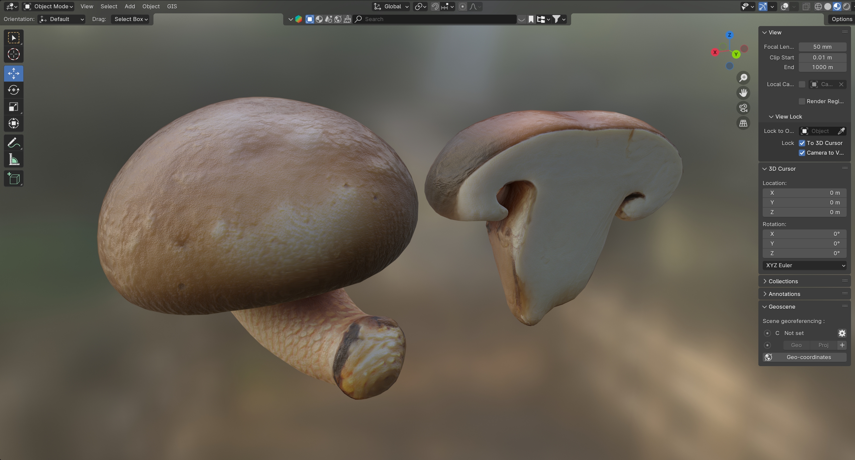The image size is (855, 460).
Task: Open the GIS menu
Action: tap(172, 6)
